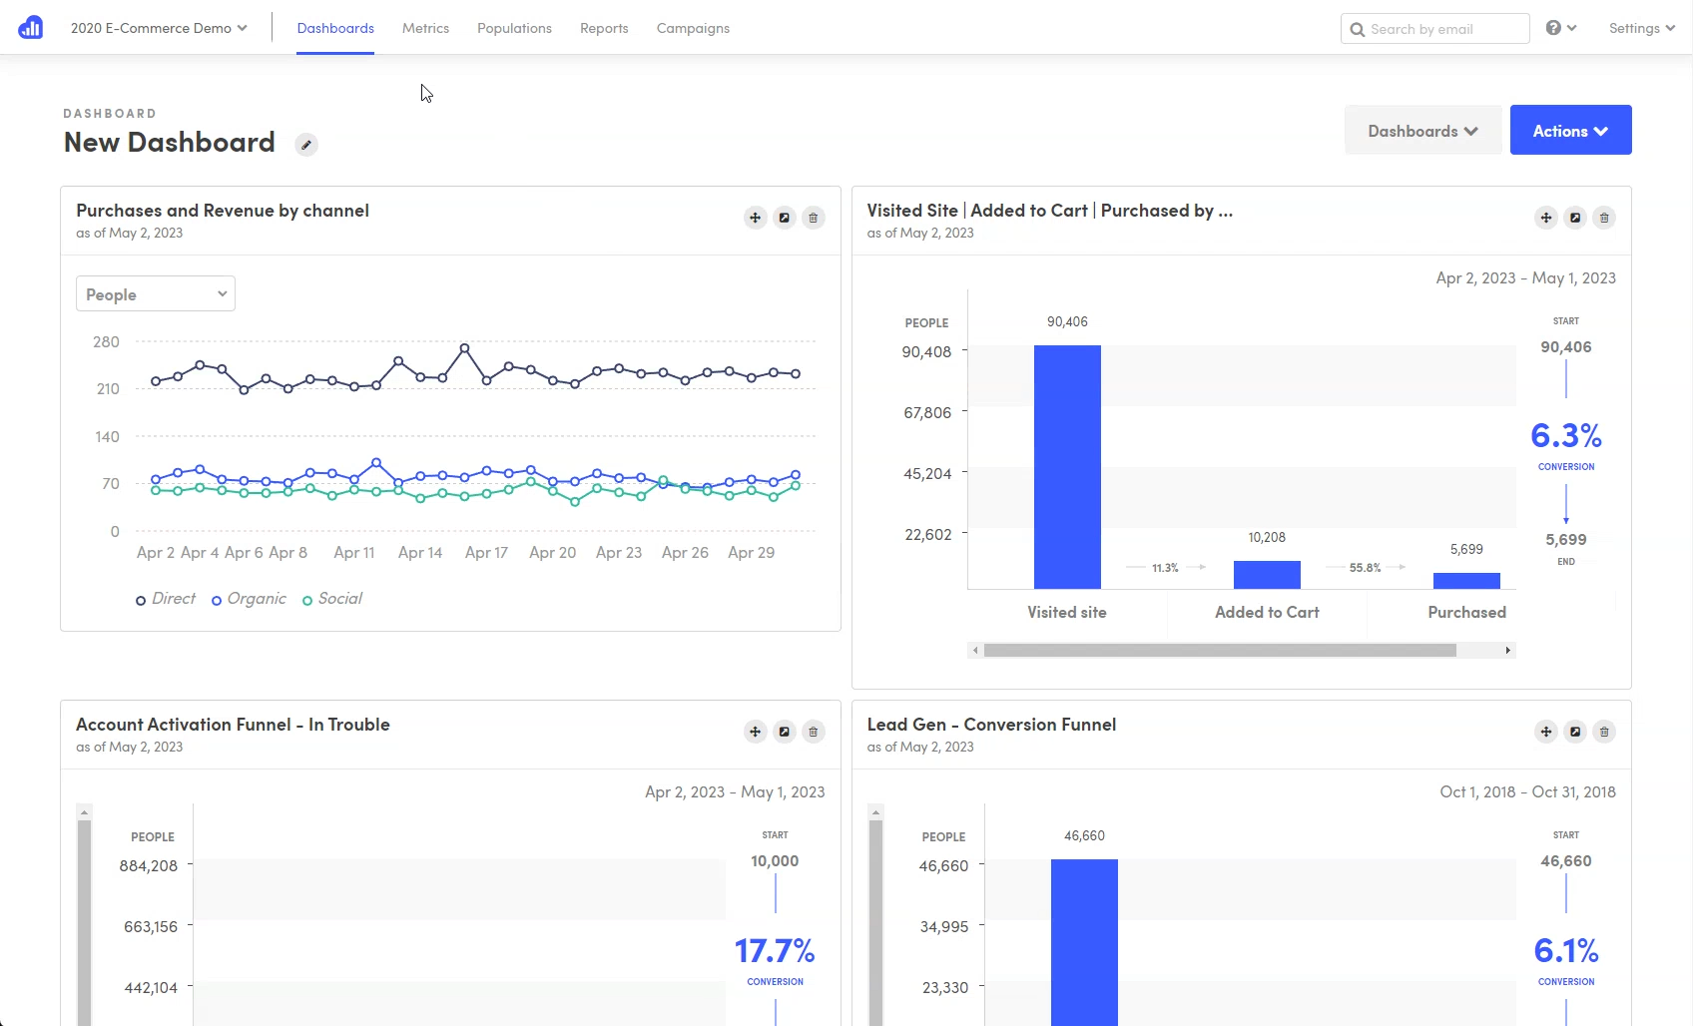Delete the Lead Gen - Conversion Funnel widget
The image size is (1693, 1026).
[x=1605, y=732]
